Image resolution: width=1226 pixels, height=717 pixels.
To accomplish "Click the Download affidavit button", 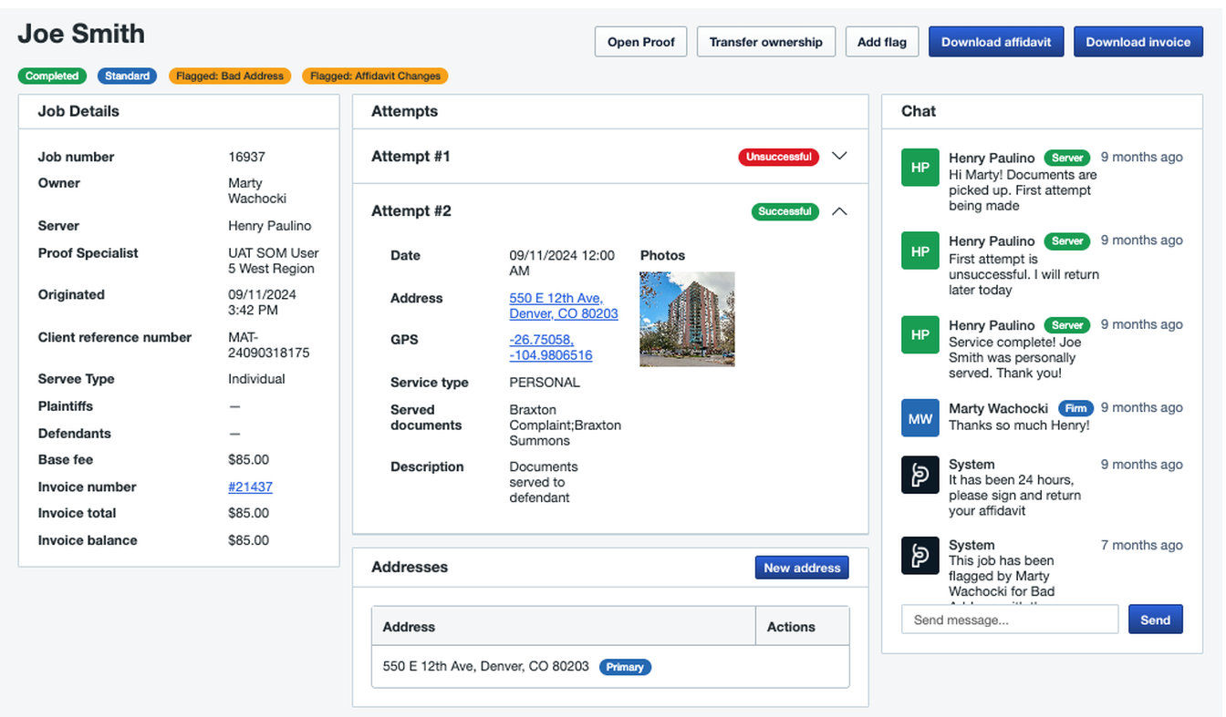I will [x=995, y=42].
